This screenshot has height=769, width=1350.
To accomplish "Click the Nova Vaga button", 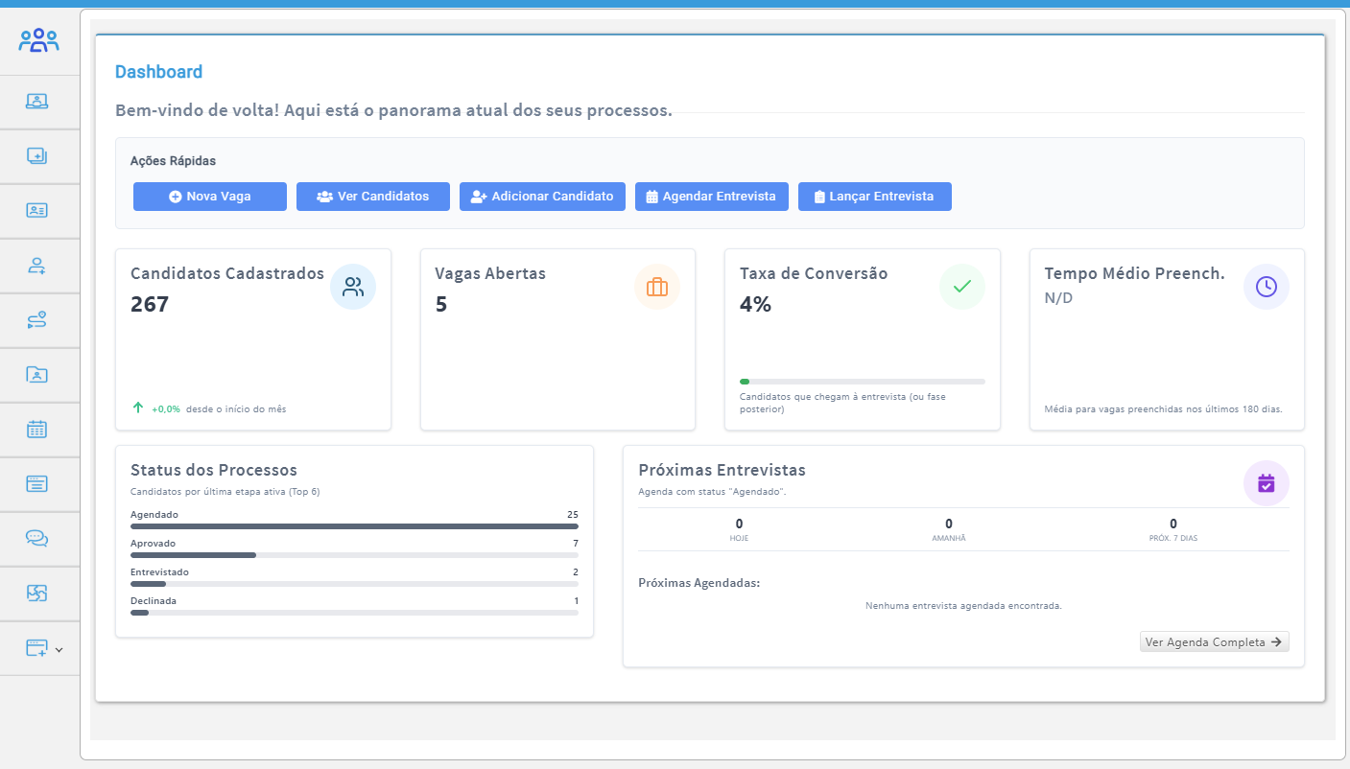I will pyautogui.click(x=210, y=197).
